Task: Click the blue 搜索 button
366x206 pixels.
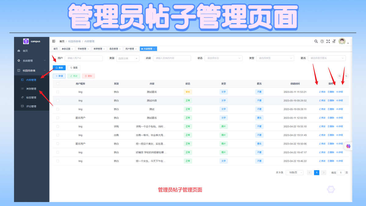Action: click(x=59, y=68)
